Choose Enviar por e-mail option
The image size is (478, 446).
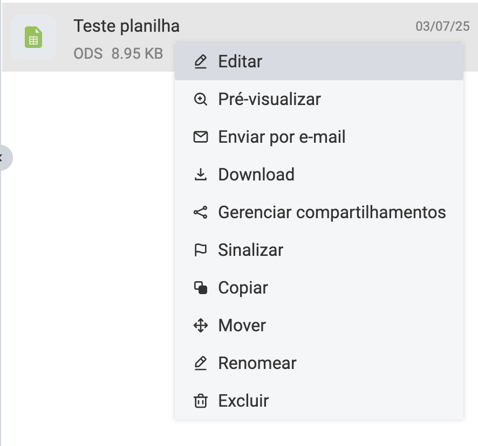point(282,137)
